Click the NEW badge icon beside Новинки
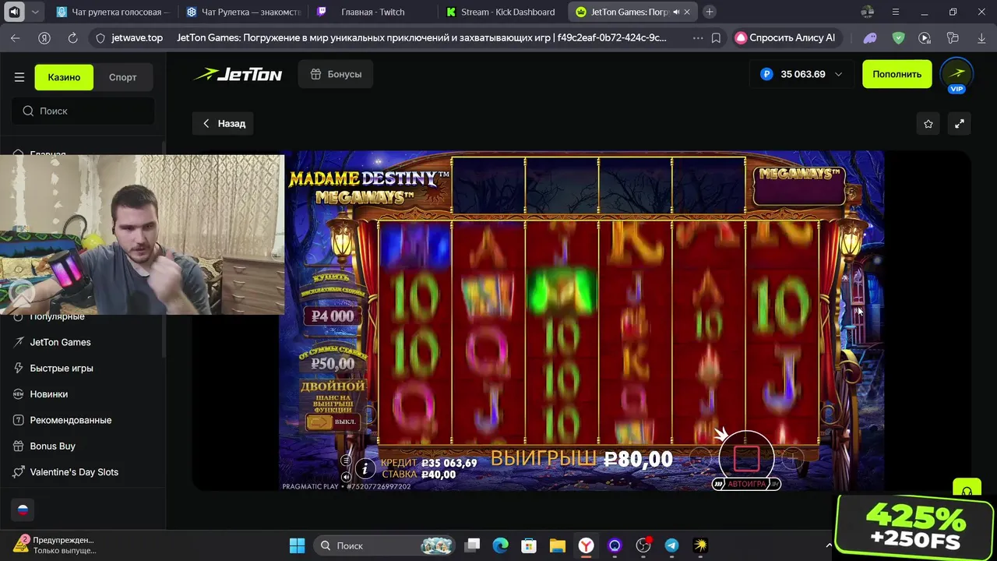Viewport: 997px width, 561px height. coord(19,394)
